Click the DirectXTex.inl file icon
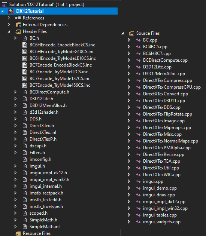206x236 pixels. point(25,132)
